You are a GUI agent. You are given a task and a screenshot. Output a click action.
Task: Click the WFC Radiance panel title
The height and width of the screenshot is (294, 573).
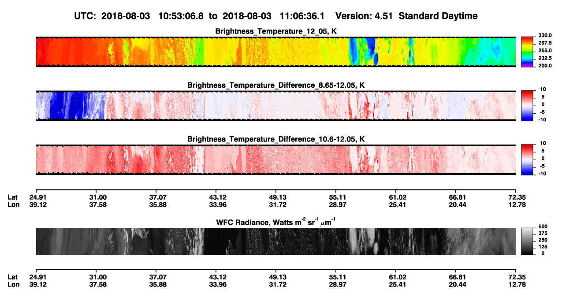(276, 223)
